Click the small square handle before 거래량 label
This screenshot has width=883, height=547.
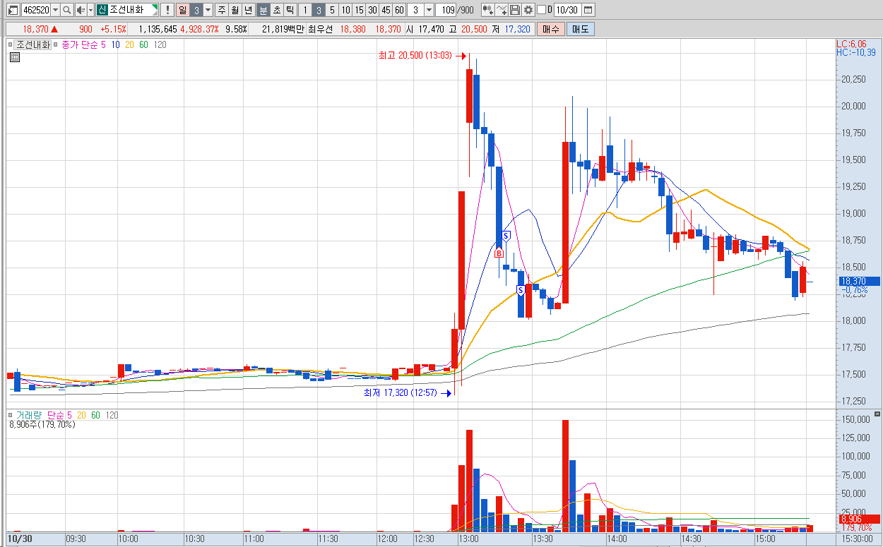click(11, 414)
